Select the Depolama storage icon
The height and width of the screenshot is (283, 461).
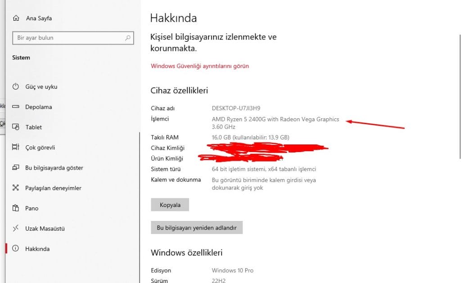tap(16, 107)
